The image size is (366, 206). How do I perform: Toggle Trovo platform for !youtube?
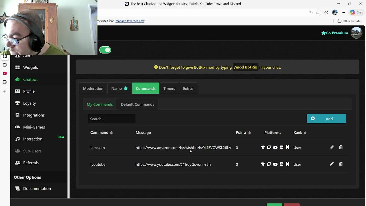tap(263, 164)
